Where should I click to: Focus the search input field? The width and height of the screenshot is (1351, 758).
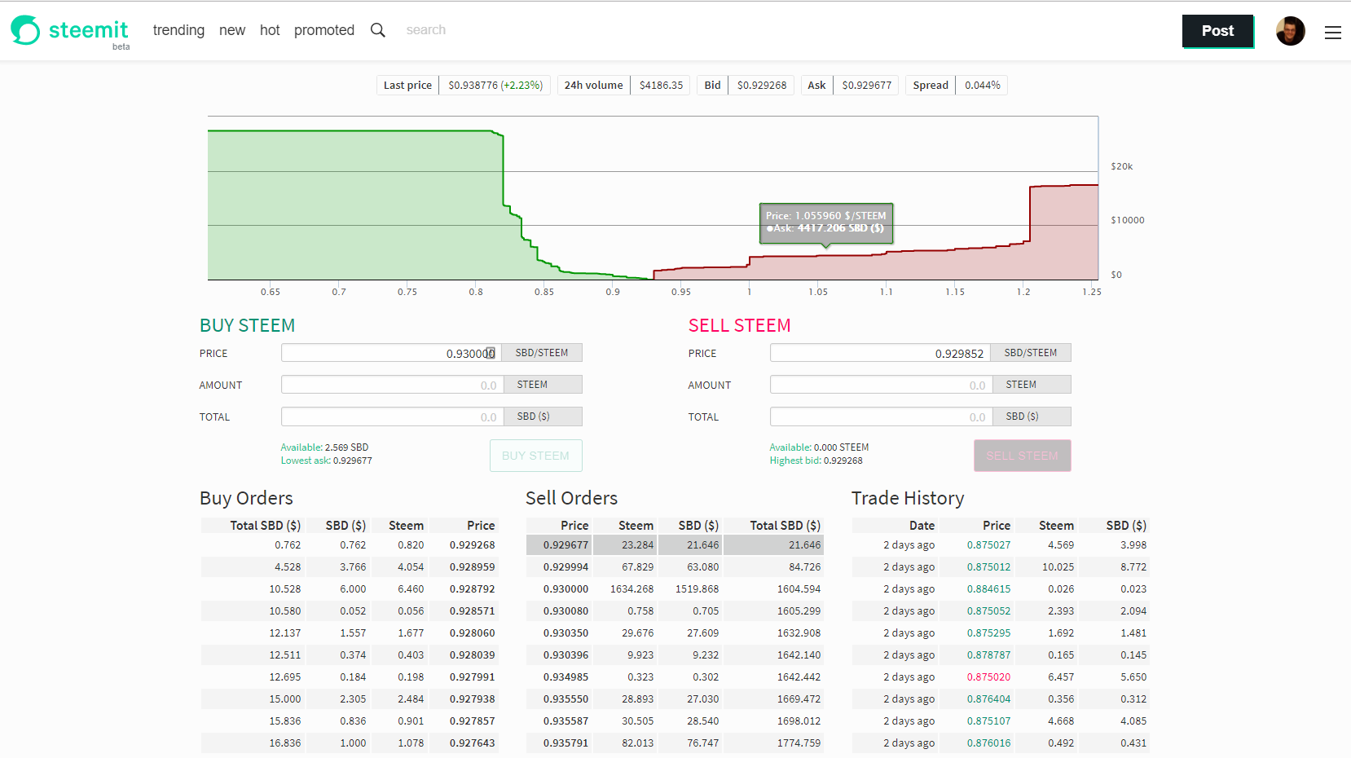coord(426,30)
